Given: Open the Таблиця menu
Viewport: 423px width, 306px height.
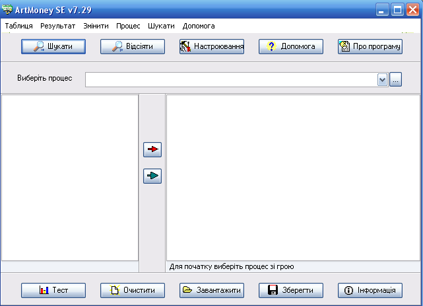Looking at the screenshot, I should [x=19, y=26].
